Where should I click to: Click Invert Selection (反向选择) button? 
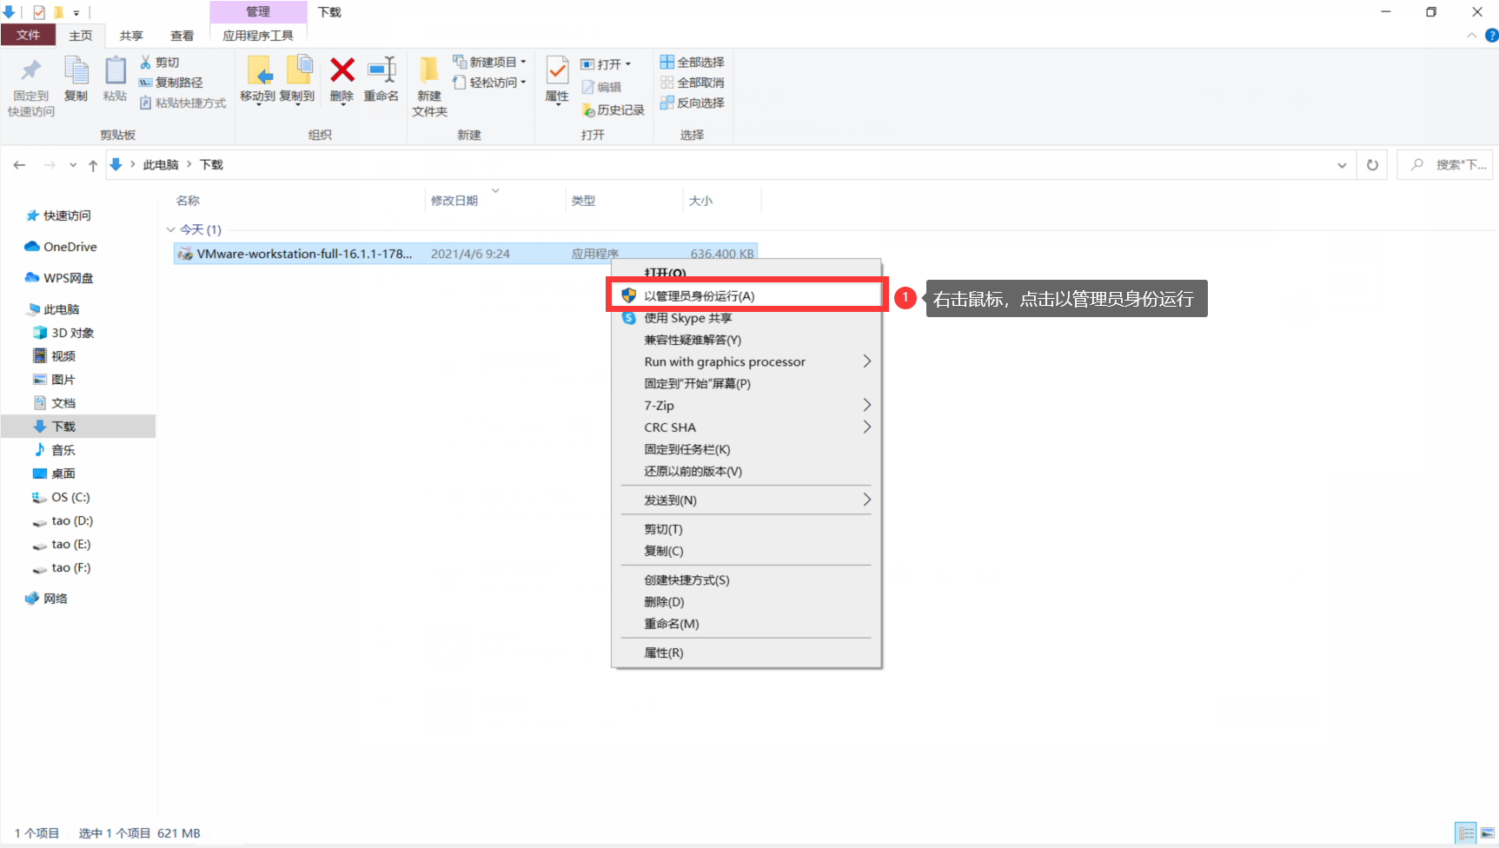693,103
